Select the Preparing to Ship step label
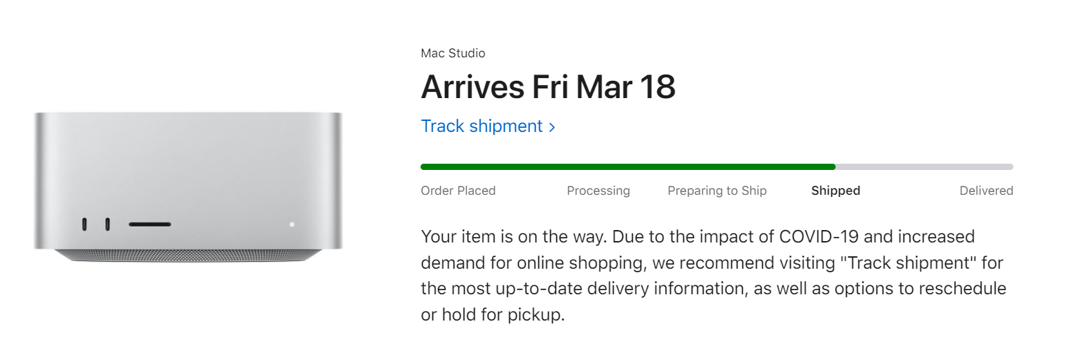This screenshot has height=362, width=1066. pyautogui.click(x=717, y=191)
